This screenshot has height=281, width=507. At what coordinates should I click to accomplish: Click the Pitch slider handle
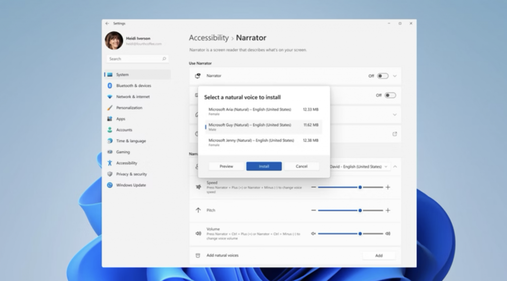(360, 210)
